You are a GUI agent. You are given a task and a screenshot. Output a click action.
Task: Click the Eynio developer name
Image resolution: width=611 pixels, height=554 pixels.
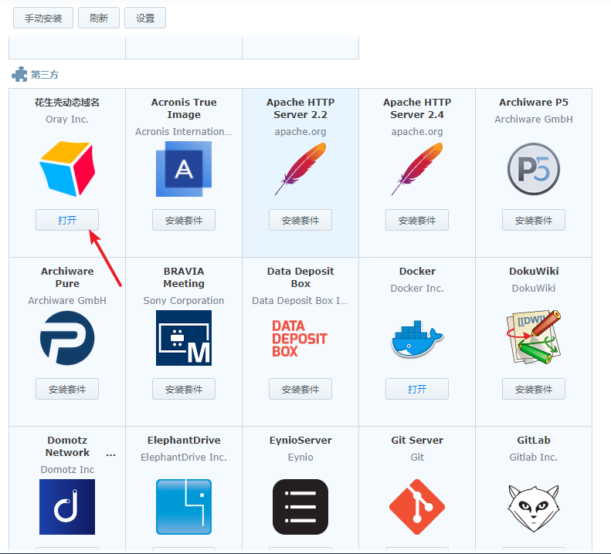coord(300,457)
